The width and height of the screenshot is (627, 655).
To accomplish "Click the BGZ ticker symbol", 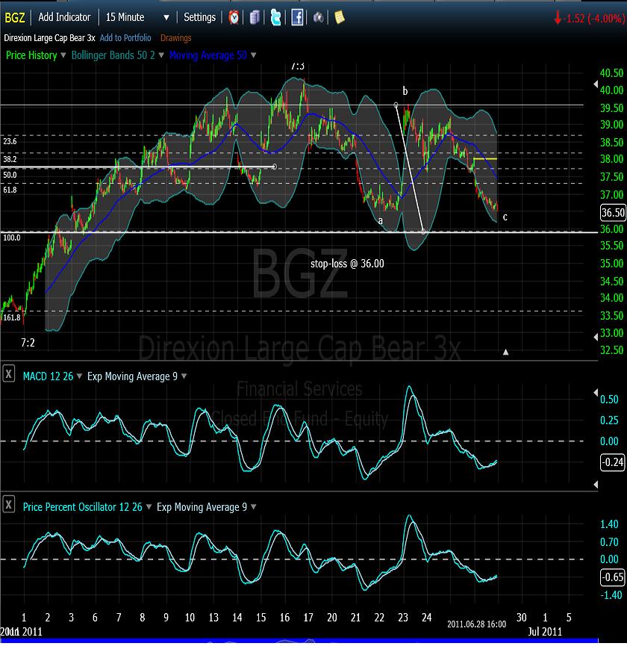I will point(15,17).
